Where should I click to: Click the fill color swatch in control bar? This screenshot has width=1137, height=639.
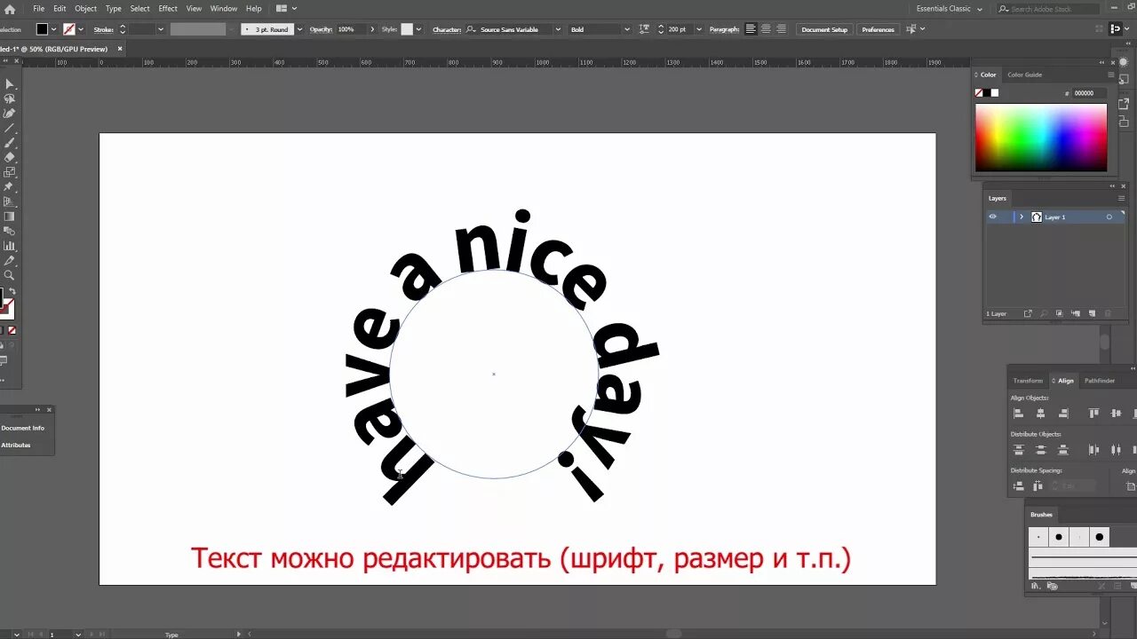click(42, 29)
